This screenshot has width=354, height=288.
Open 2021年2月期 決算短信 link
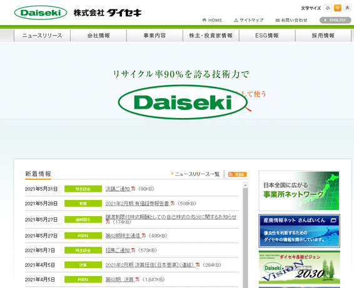pyautogui.click(x=150, y=265)
